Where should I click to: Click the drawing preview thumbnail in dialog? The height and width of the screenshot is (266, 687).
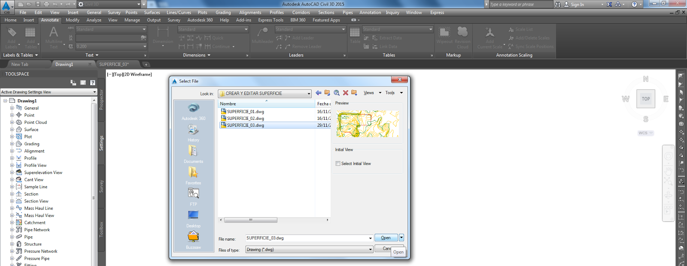point(368,124)
